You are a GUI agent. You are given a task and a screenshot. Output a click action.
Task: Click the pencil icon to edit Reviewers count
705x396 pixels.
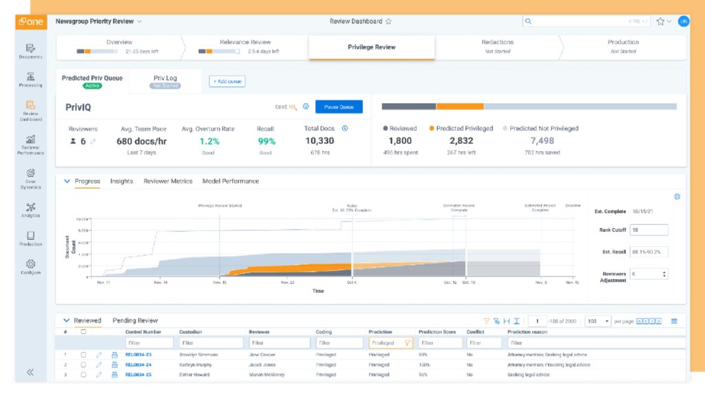93,142
